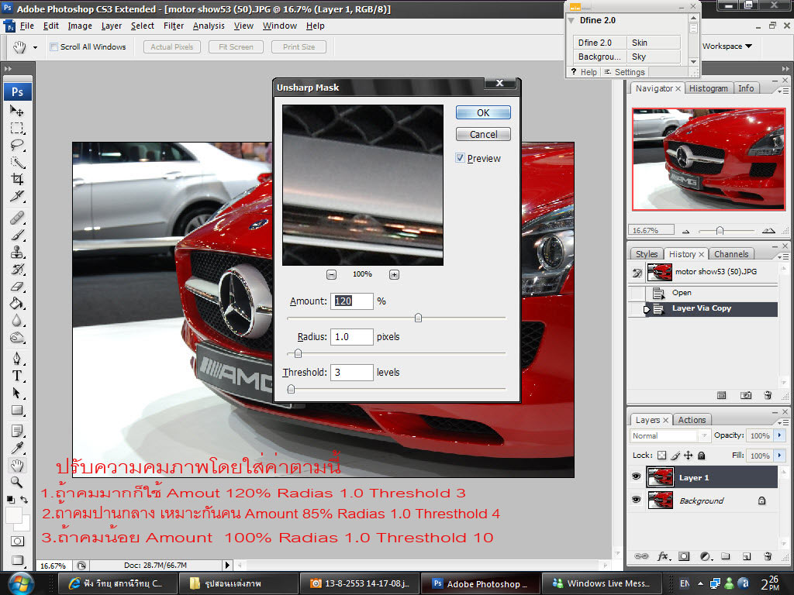Open the blend mode Normal dropdown
The height and width of the screenshot is (595, 794).
click(x=669, y=435)
